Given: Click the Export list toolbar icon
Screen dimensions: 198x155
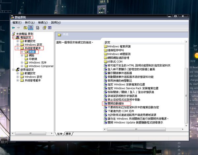Looking at the screenshot, I should pyautogui.click(x=38, y=28).
